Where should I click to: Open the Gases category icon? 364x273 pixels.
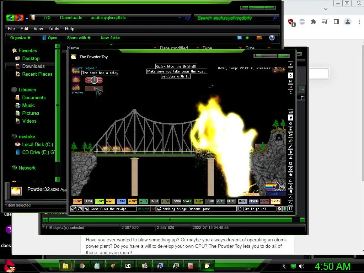(290, 146)
